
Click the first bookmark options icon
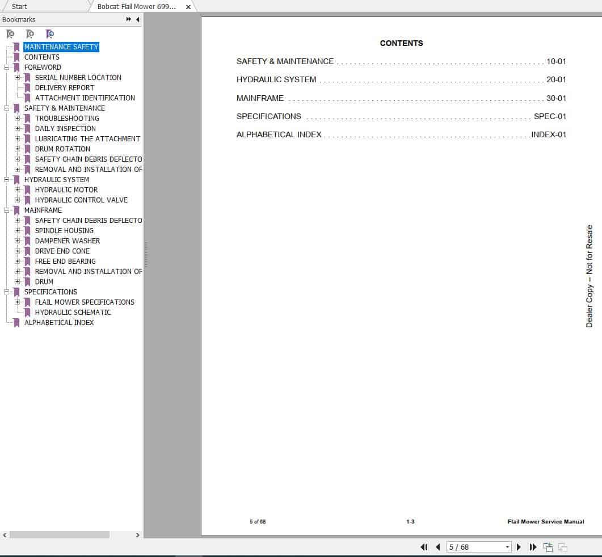tap(10, 34)
